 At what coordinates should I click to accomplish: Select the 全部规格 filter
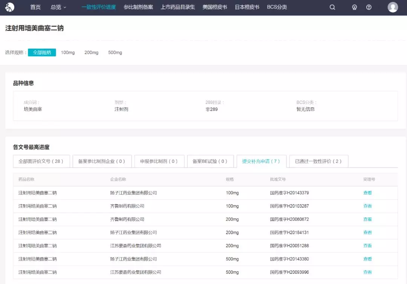[42, 52]
